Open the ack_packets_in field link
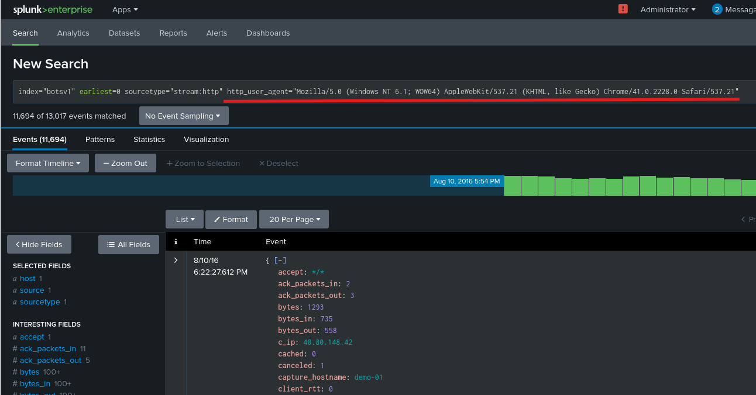 (48, 348)
